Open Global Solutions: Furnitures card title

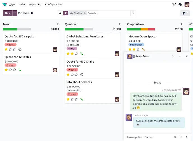pos(85,37)
